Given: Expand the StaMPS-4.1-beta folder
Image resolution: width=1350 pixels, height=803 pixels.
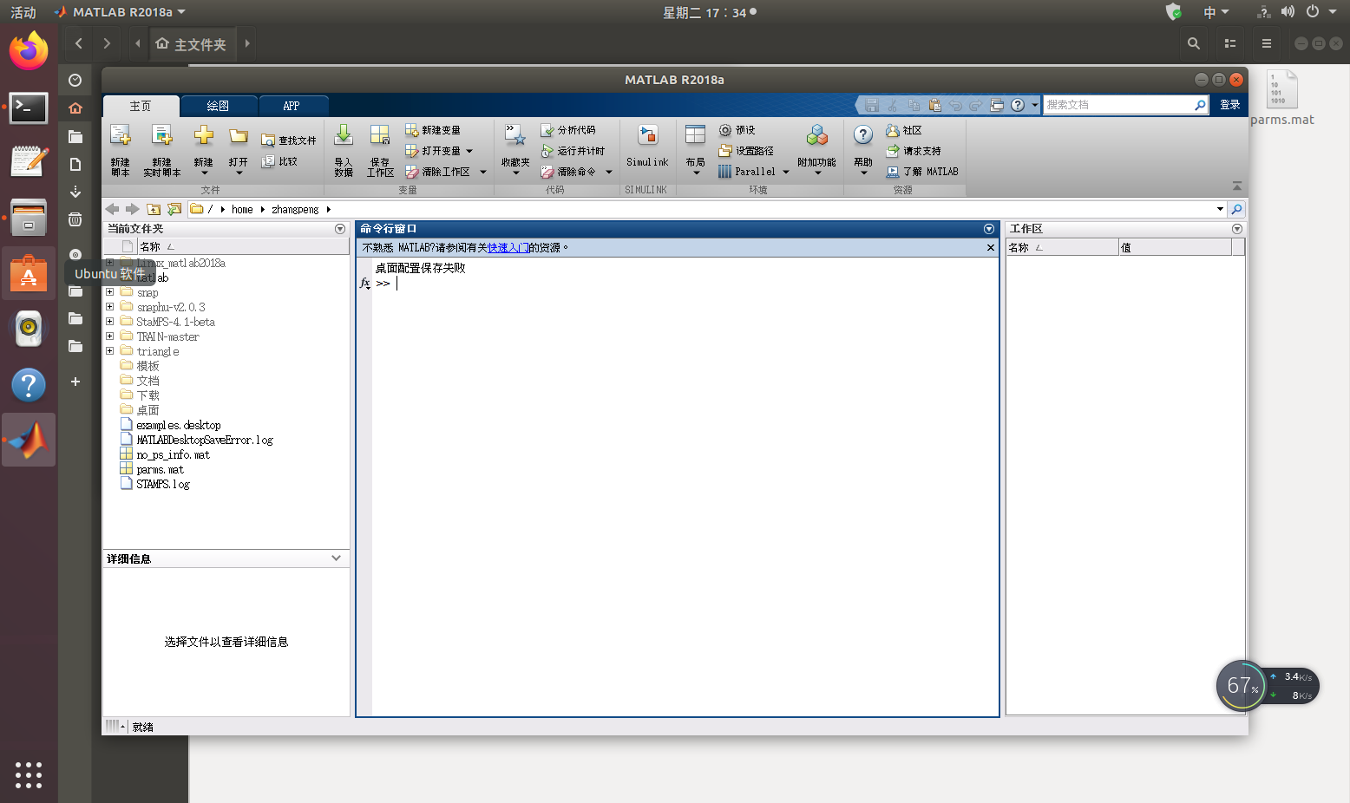Looking at the screenshot, I should (x=110, y=322).
